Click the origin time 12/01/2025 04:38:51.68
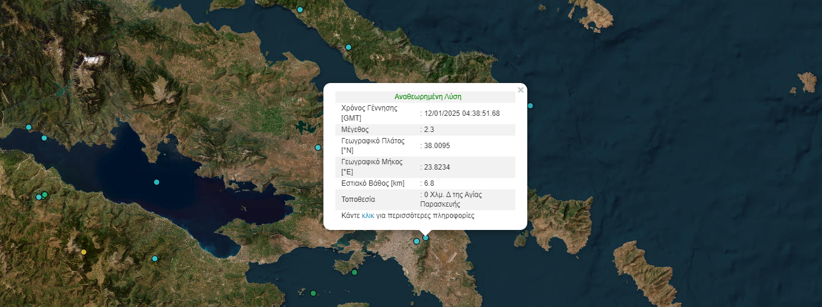The height and width of the screenshot is (307, 822). (x=462, y=113)
